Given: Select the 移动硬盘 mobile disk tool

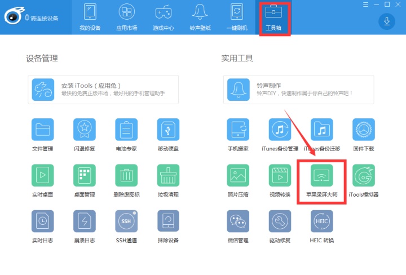Looking at the screenshot, I should point(168,130).
